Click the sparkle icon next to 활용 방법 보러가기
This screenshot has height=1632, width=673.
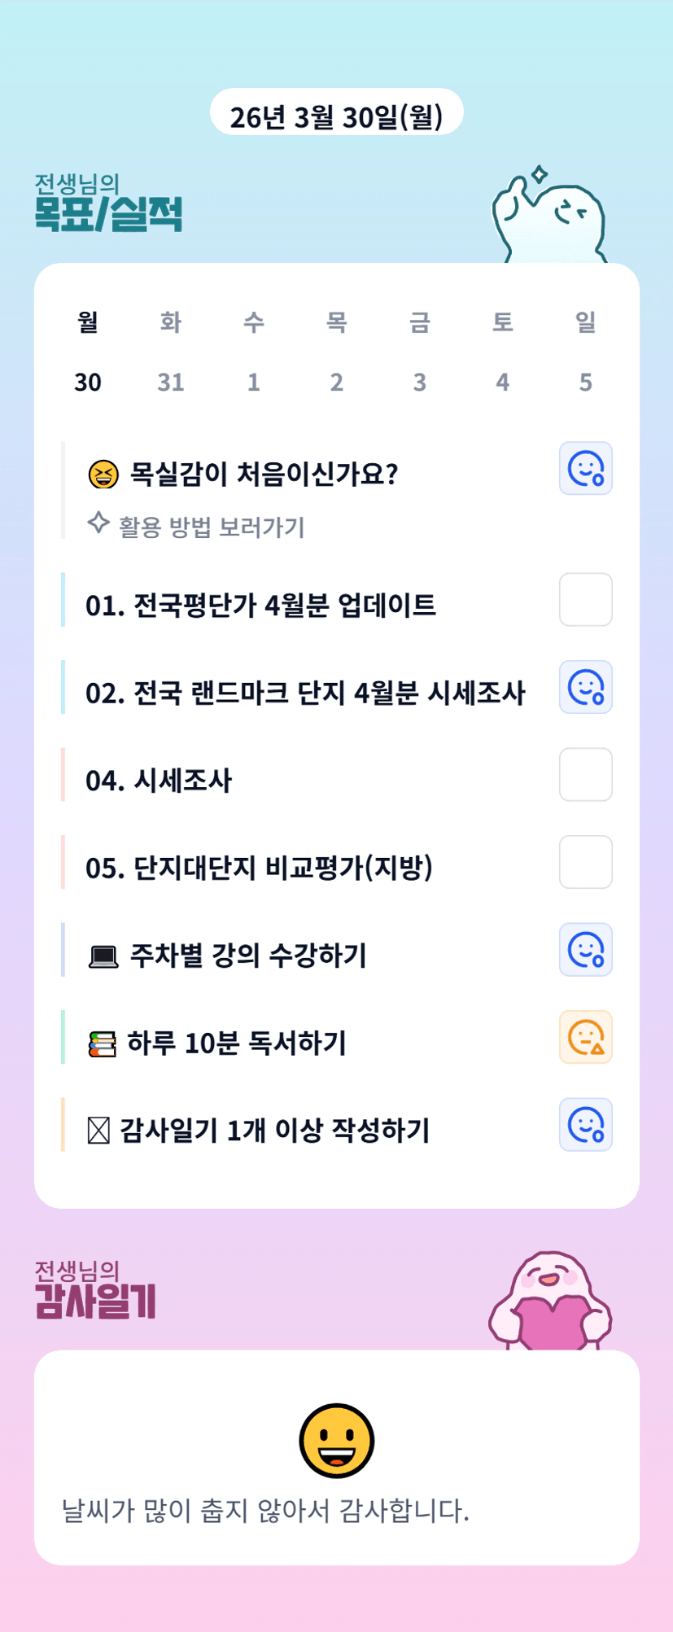point(98,523)
